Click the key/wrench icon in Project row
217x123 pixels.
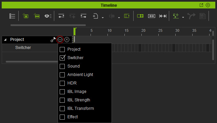(53, 40)
